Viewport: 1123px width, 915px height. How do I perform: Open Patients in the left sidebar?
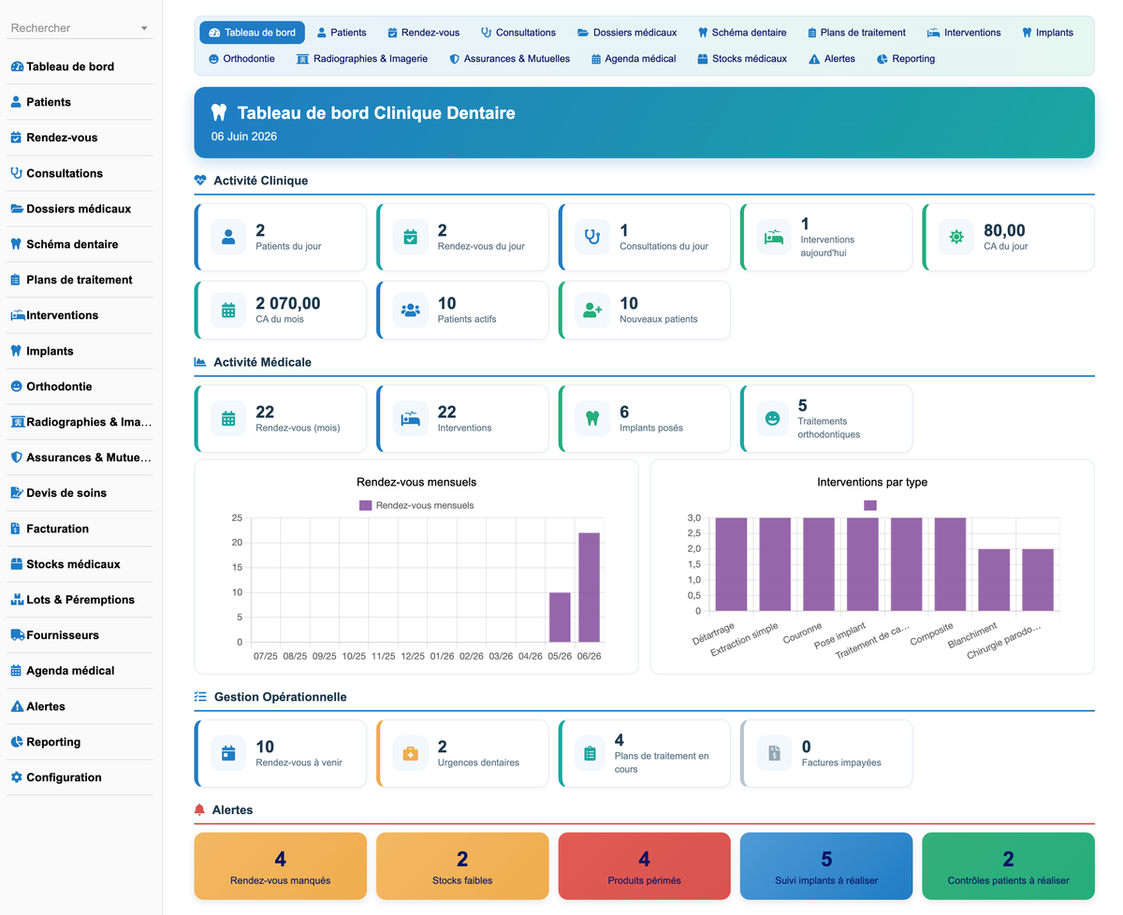(80, 102)
